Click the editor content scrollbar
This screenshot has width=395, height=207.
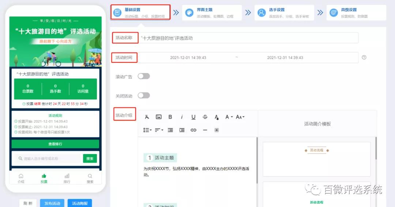coord(257,160)
